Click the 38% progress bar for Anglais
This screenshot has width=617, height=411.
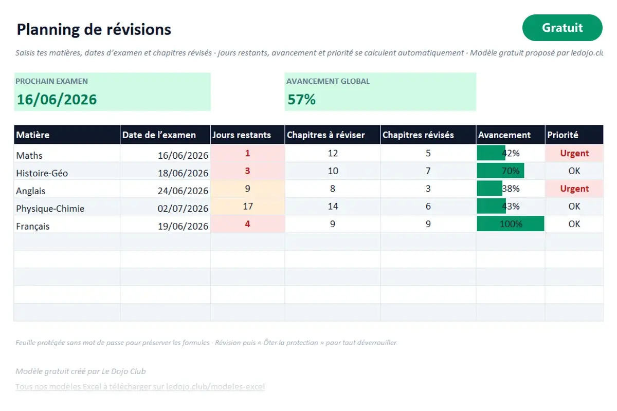[x=511, y=189]
